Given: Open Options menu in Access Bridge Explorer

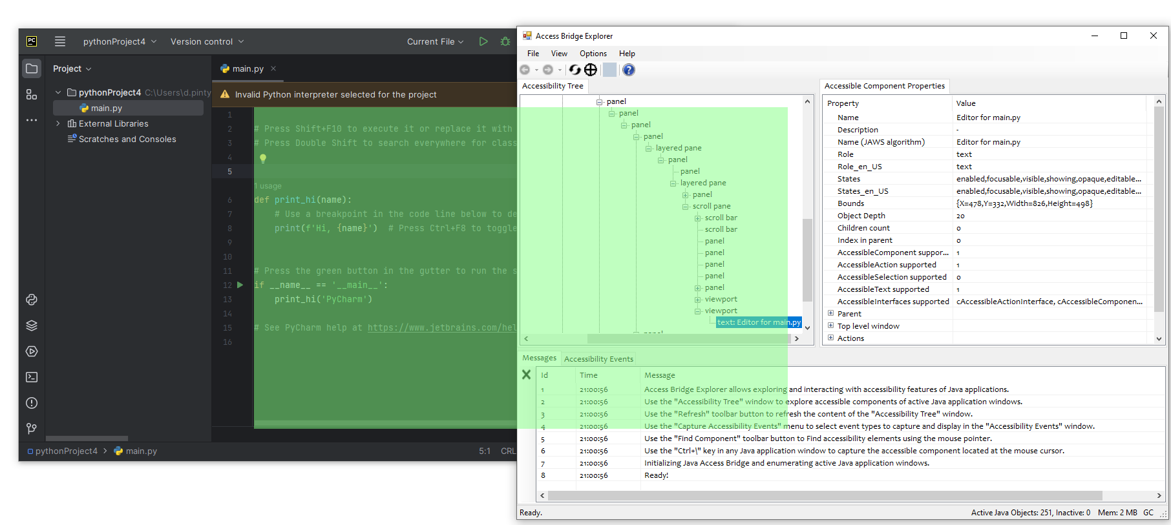Looking at the screenshot, I should (593, 54).
